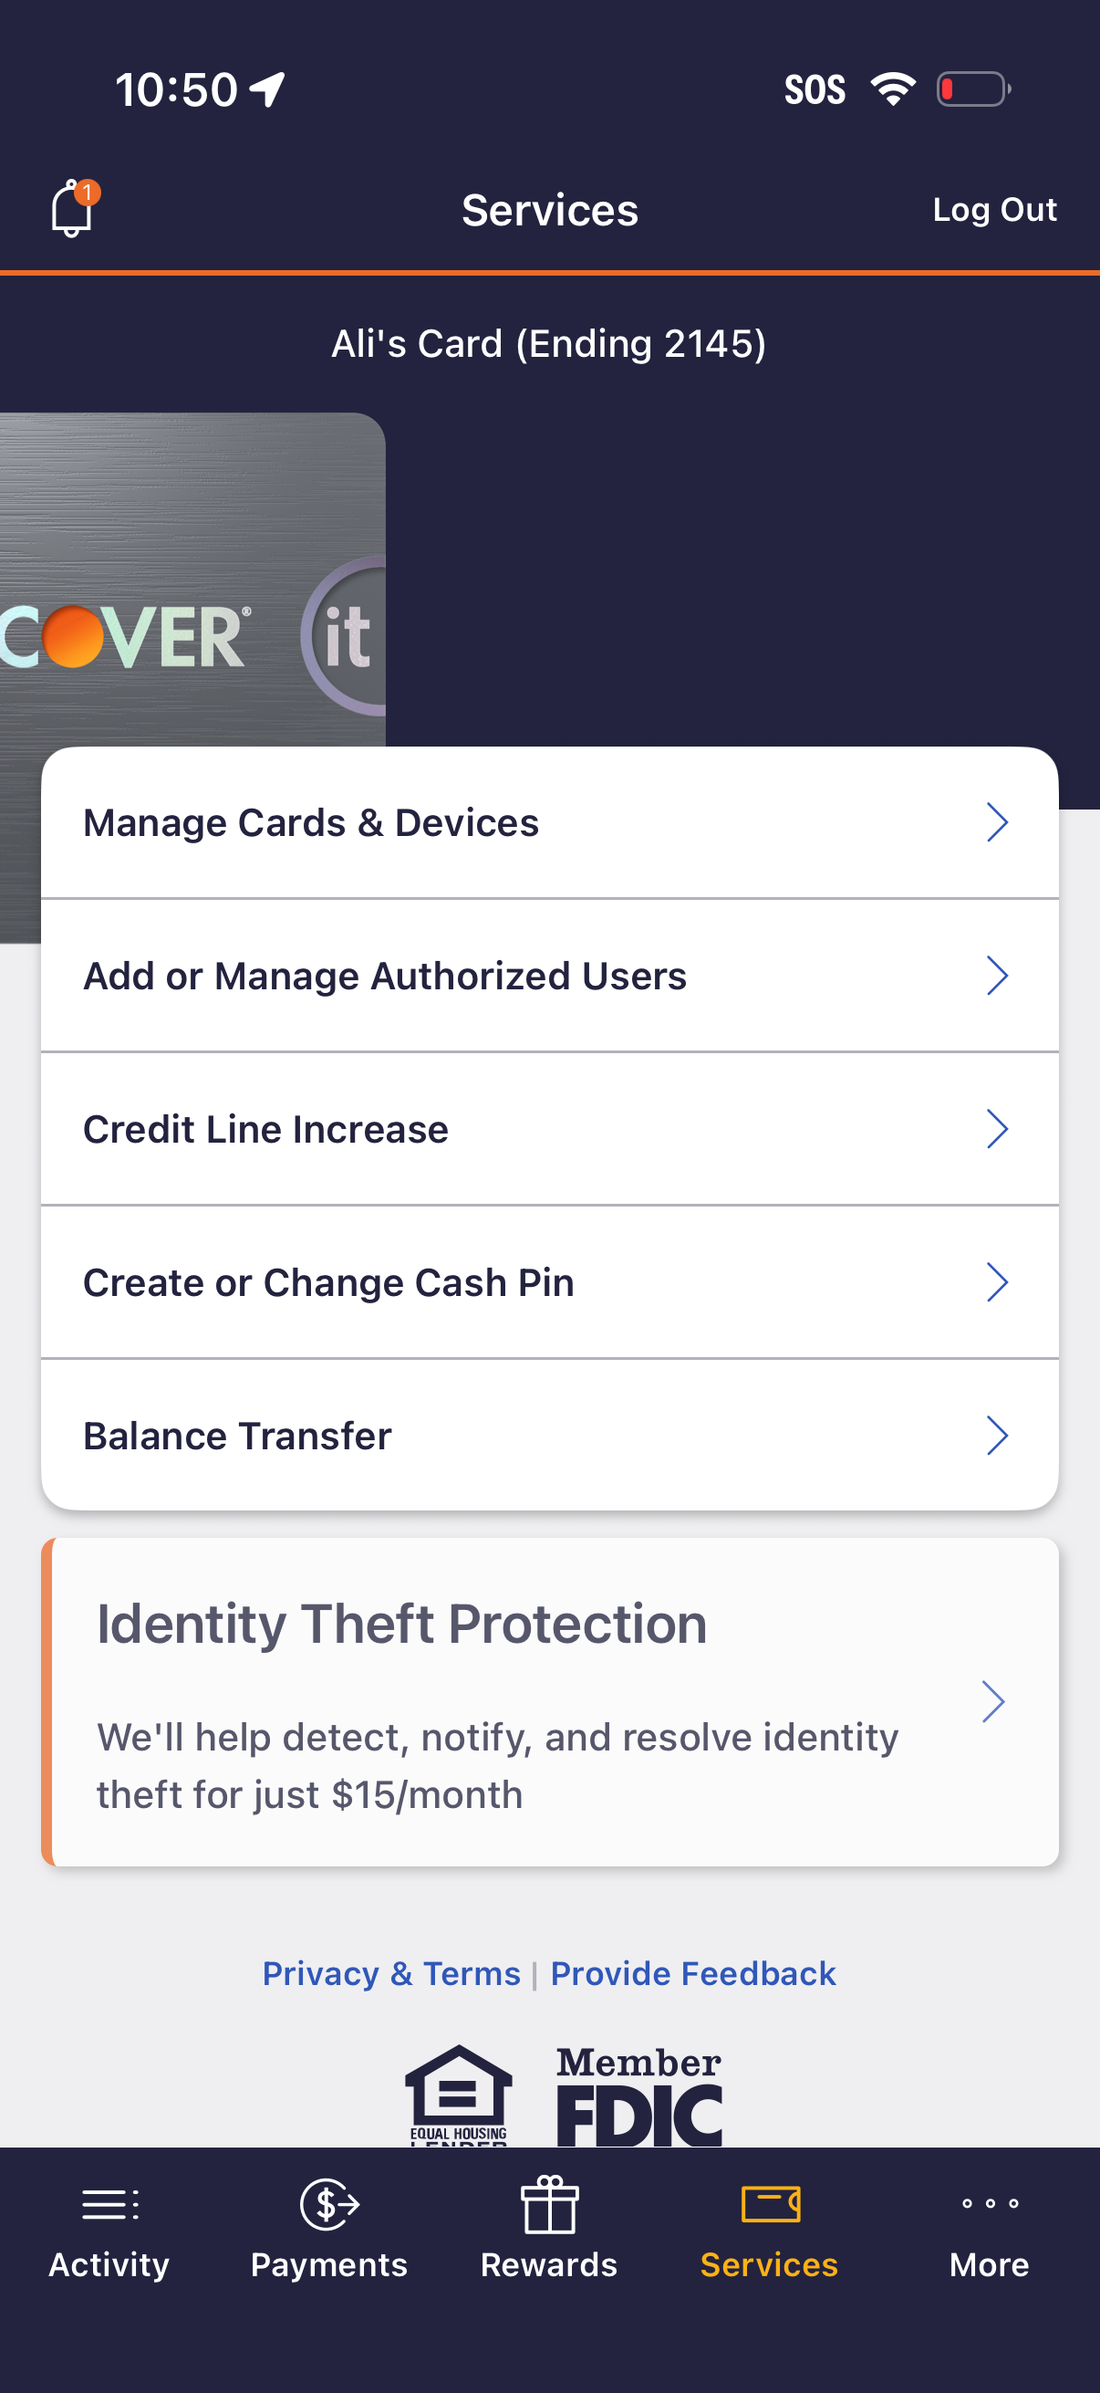Open Add or Manage Authorized Users chevron

[996, 976]
